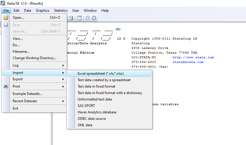246x145 pixels.
Task: Open the Variables Manager toolbar icon
Action: pos(79,18)
